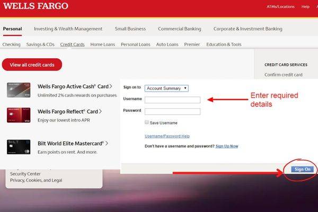Click Wells Fargo Active Cash Card title
Image resolution: width=318 pixels, height=212 pixels.
(x=73, y=86)
